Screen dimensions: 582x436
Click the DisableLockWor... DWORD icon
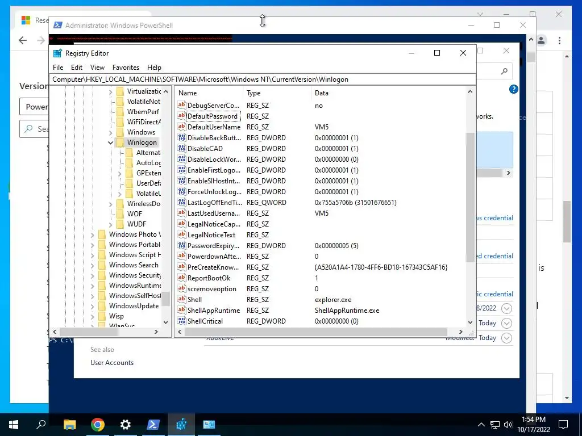pos(181,159)
